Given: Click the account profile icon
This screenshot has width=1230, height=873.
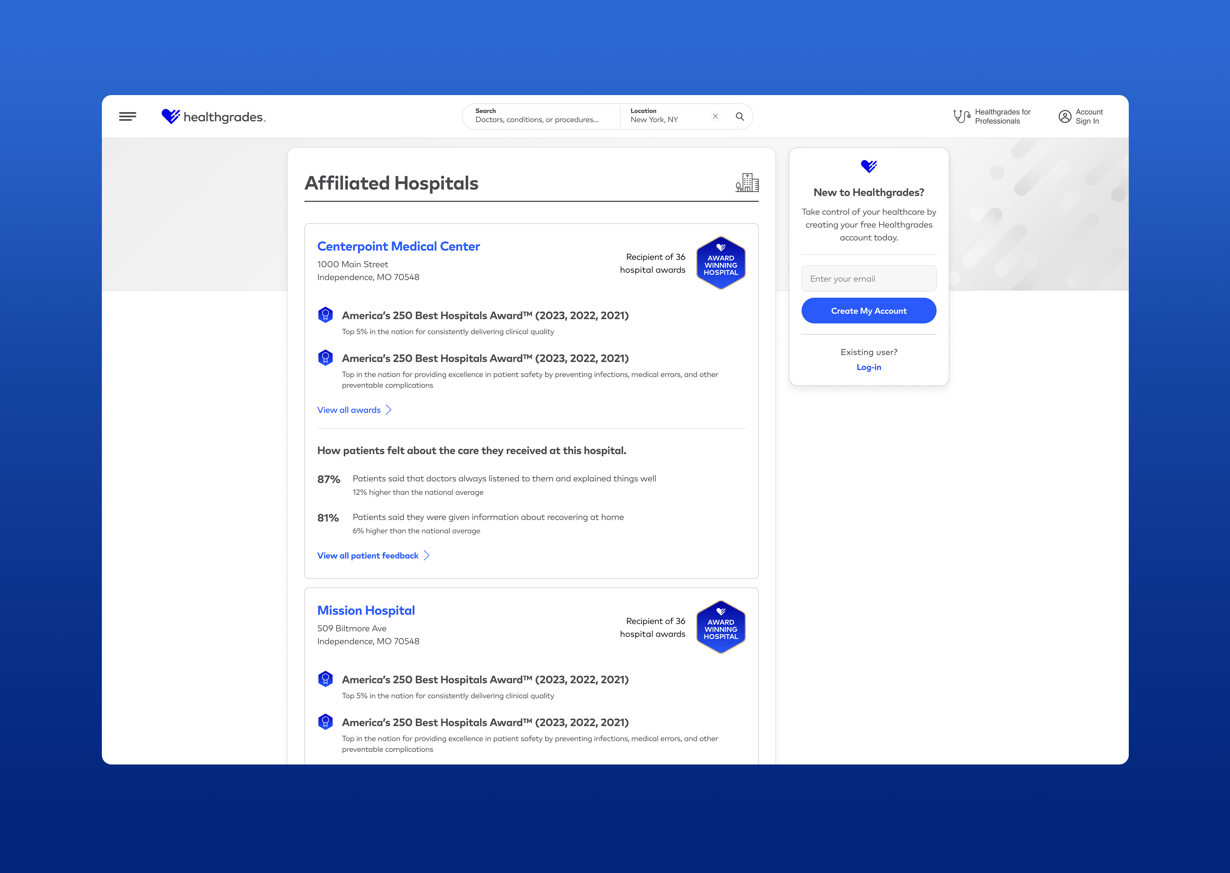Looking at the screenshot, I should click(x=1065, y=116).
